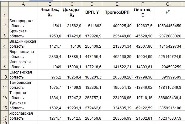Click cell with value 21562,9
The height and width of the screenshot is (124, 185).
[x=72, y=23]
